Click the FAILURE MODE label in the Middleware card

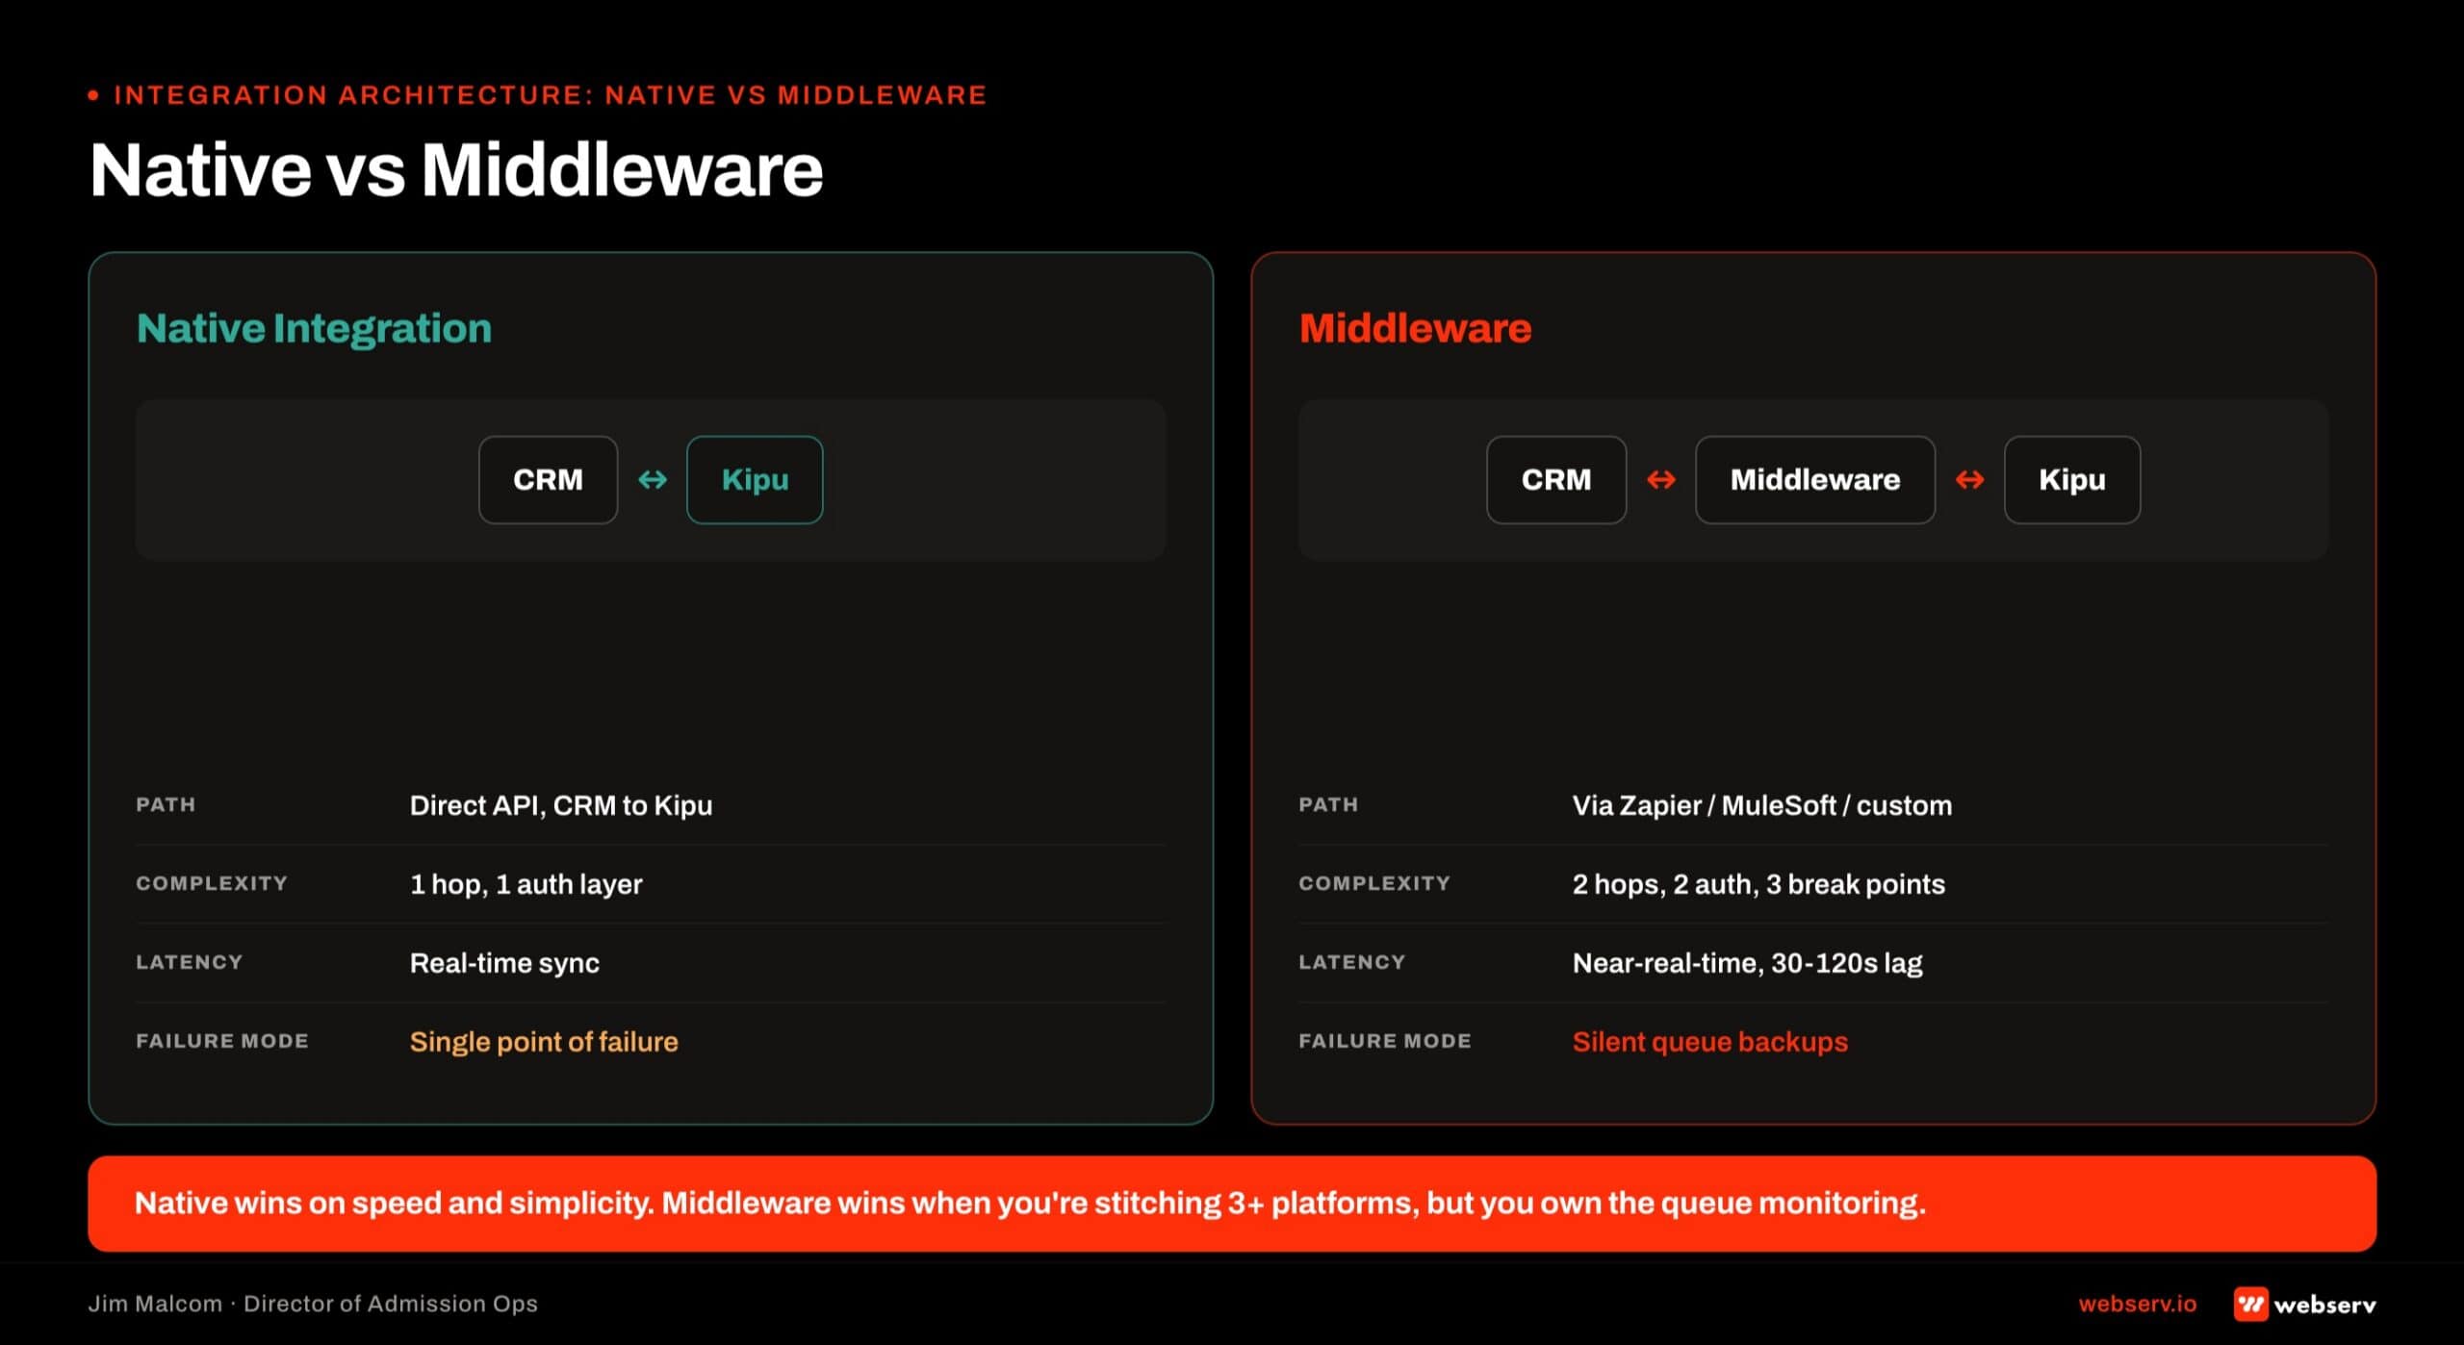click(1385, 1041)
